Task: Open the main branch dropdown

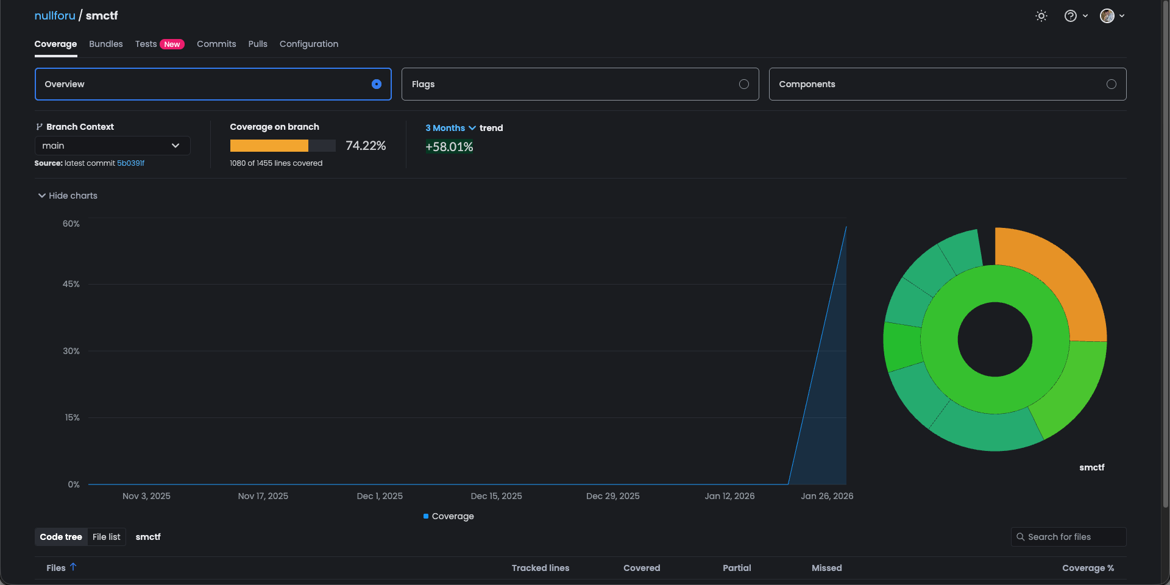Action: click(112, 146)
